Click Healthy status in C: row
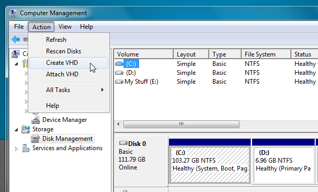 (x=305, y=64)
